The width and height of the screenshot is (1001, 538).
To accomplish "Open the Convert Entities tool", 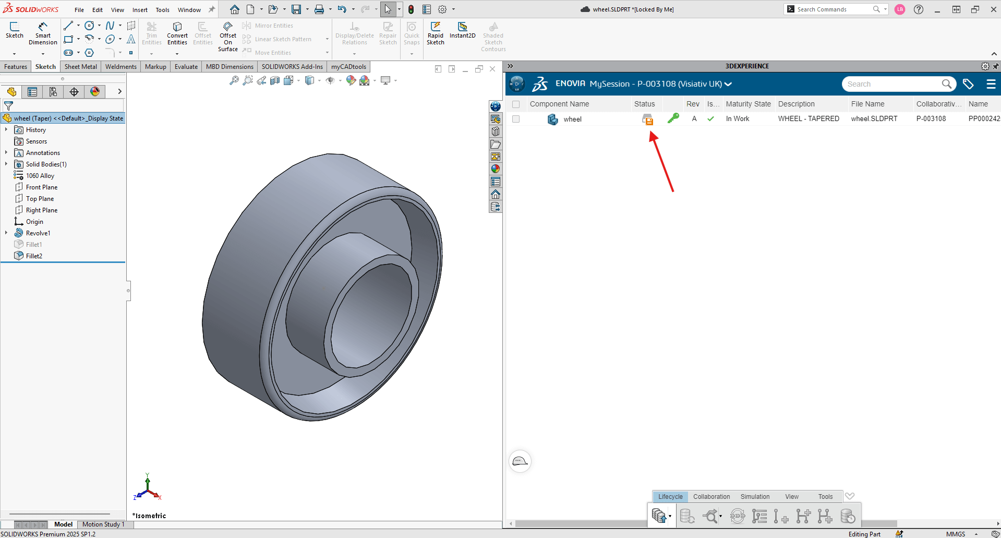I will click(x=177, y=32).
